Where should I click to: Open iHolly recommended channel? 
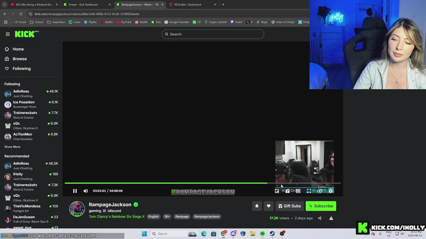coord(31,176)
